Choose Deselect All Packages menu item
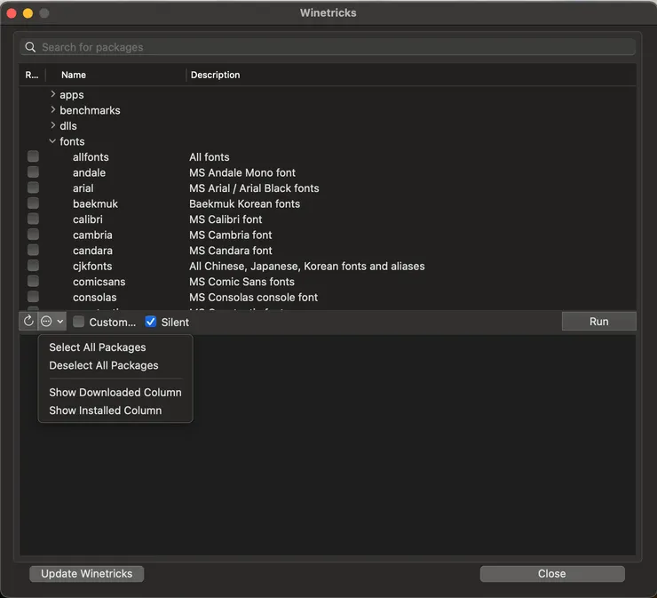 104,365
